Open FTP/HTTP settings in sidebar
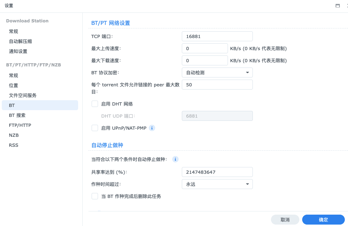 tap(20, 125)
